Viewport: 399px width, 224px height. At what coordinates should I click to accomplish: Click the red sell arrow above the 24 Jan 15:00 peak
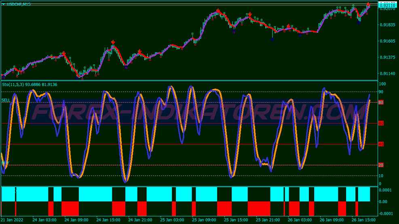[x=113, y=42]
